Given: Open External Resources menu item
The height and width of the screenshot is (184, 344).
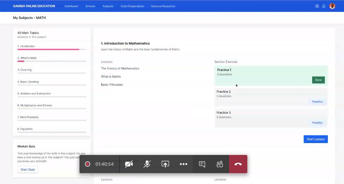Looking at the screenshot, I should (x=163, y=6).
